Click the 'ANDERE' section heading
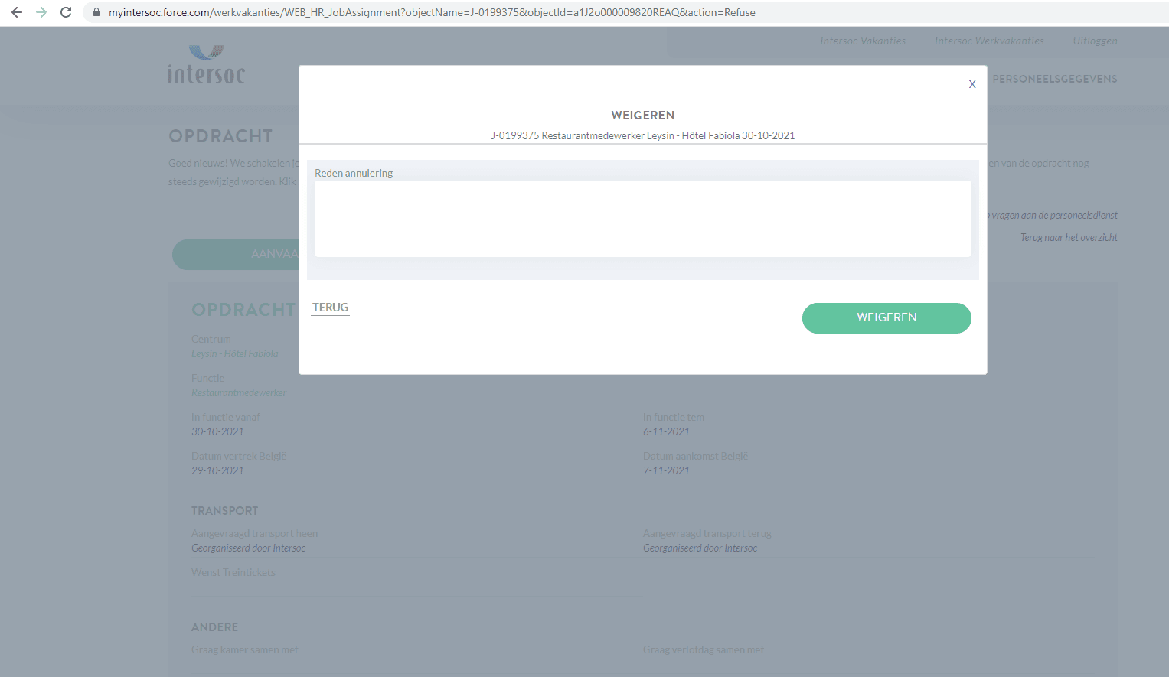Viewport: 1169px width, 677px height. point(214,627)
